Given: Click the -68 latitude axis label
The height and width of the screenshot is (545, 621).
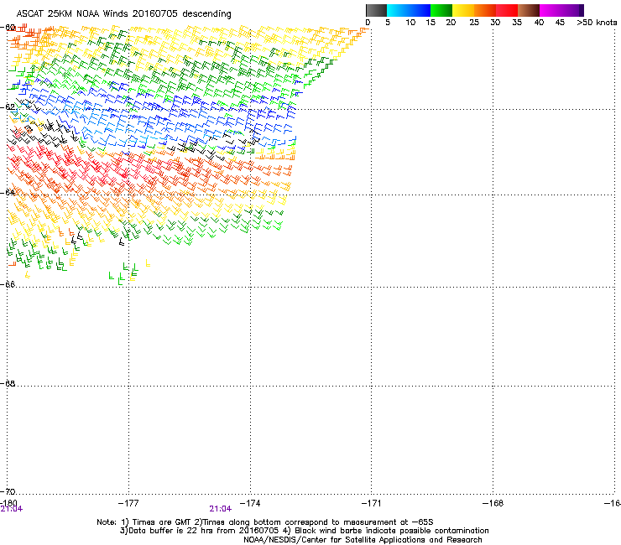Looking at the screenshot, I should pos(8,383).
